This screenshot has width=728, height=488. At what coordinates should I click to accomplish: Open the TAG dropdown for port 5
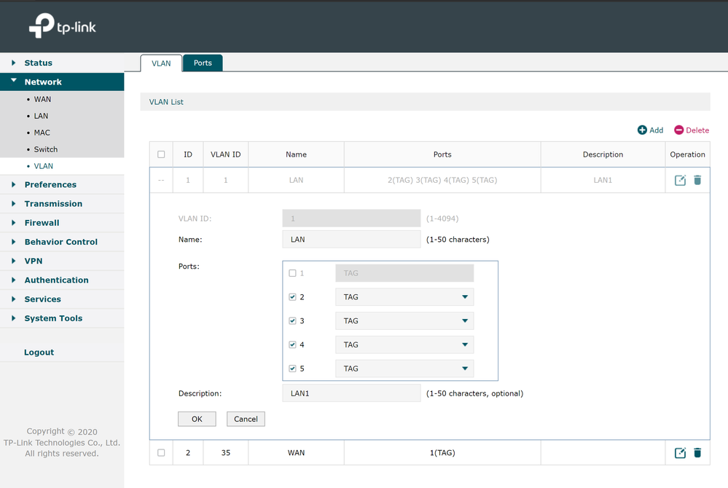coord(404,369)
